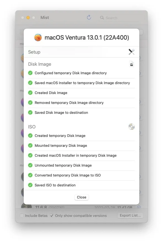This screenshot has height=243, width=163.
Task: Click green check beside Converted temporary Disk Image to ISO
Action: [x=30, y=175]
